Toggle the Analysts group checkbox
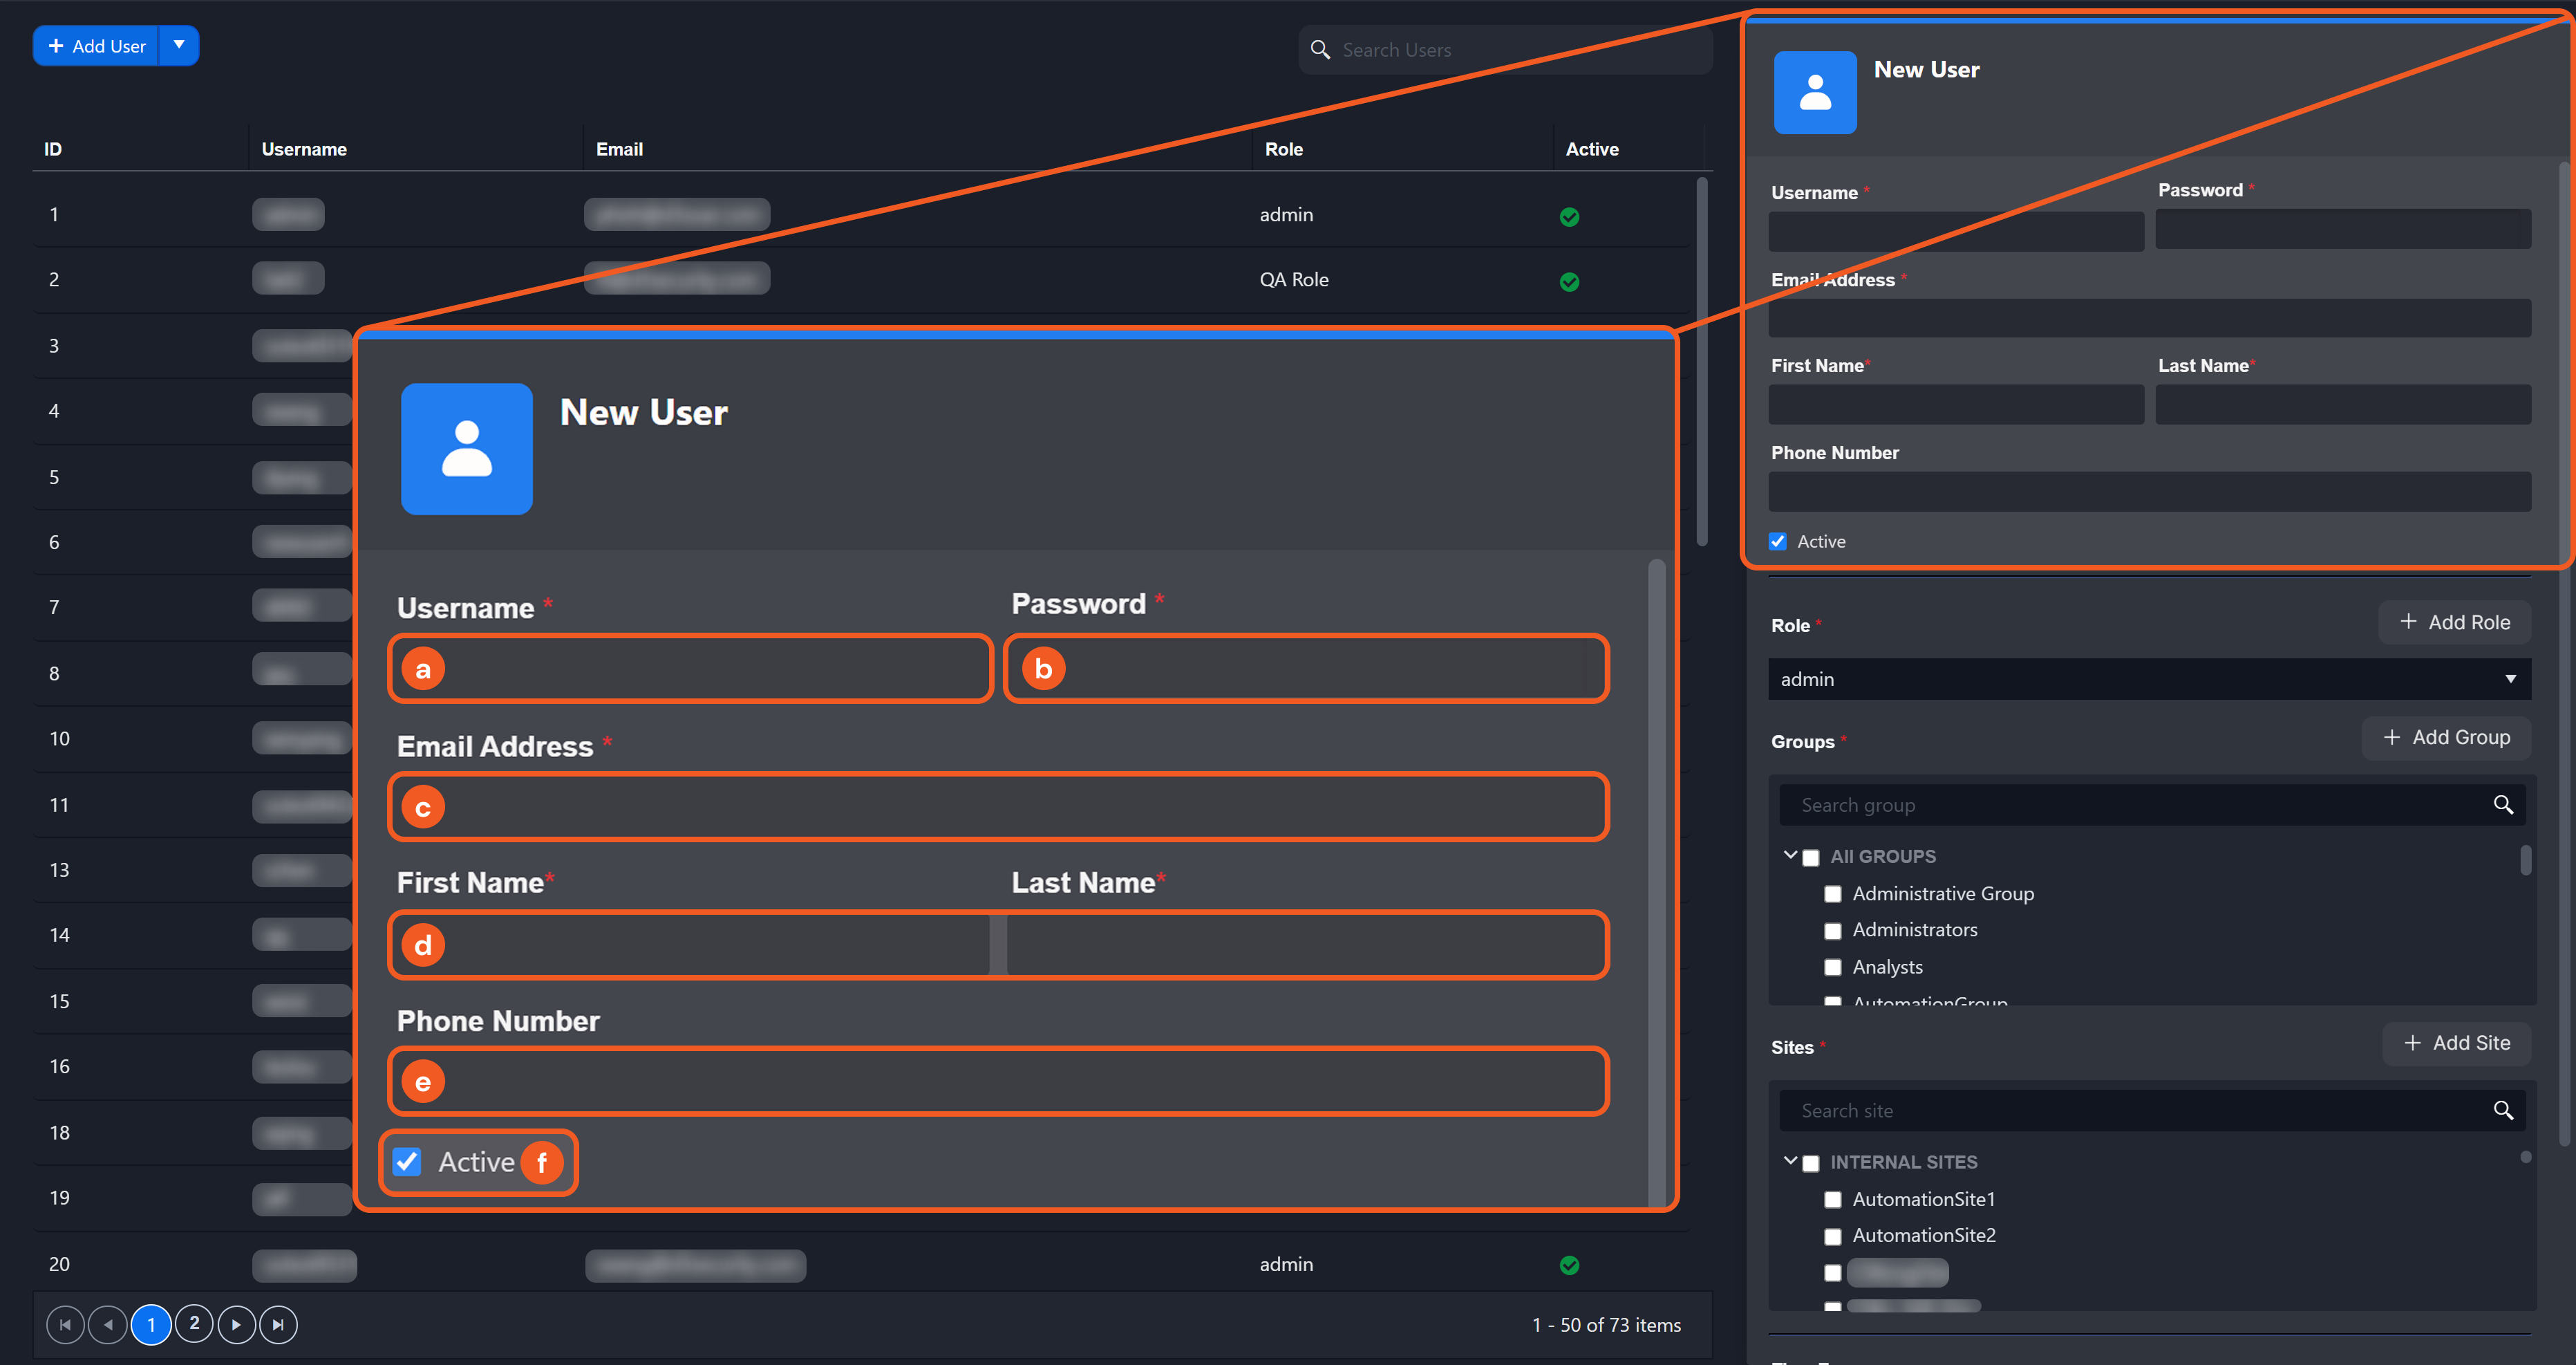The height and width of the screenshot is (1365, 2576). [1832, 967]
